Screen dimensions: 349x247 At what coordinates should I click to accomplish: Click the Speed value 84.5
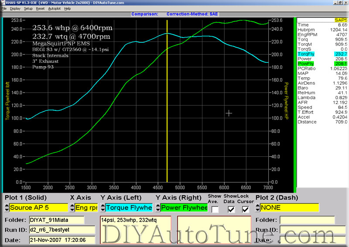(x=342, y=107)
